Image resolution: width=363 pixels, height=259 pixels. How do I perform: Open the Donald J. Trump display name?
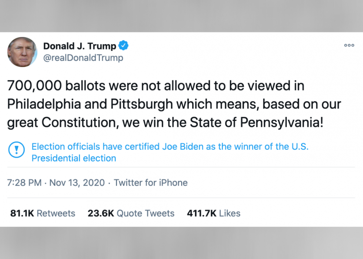[x=80, y=46]
